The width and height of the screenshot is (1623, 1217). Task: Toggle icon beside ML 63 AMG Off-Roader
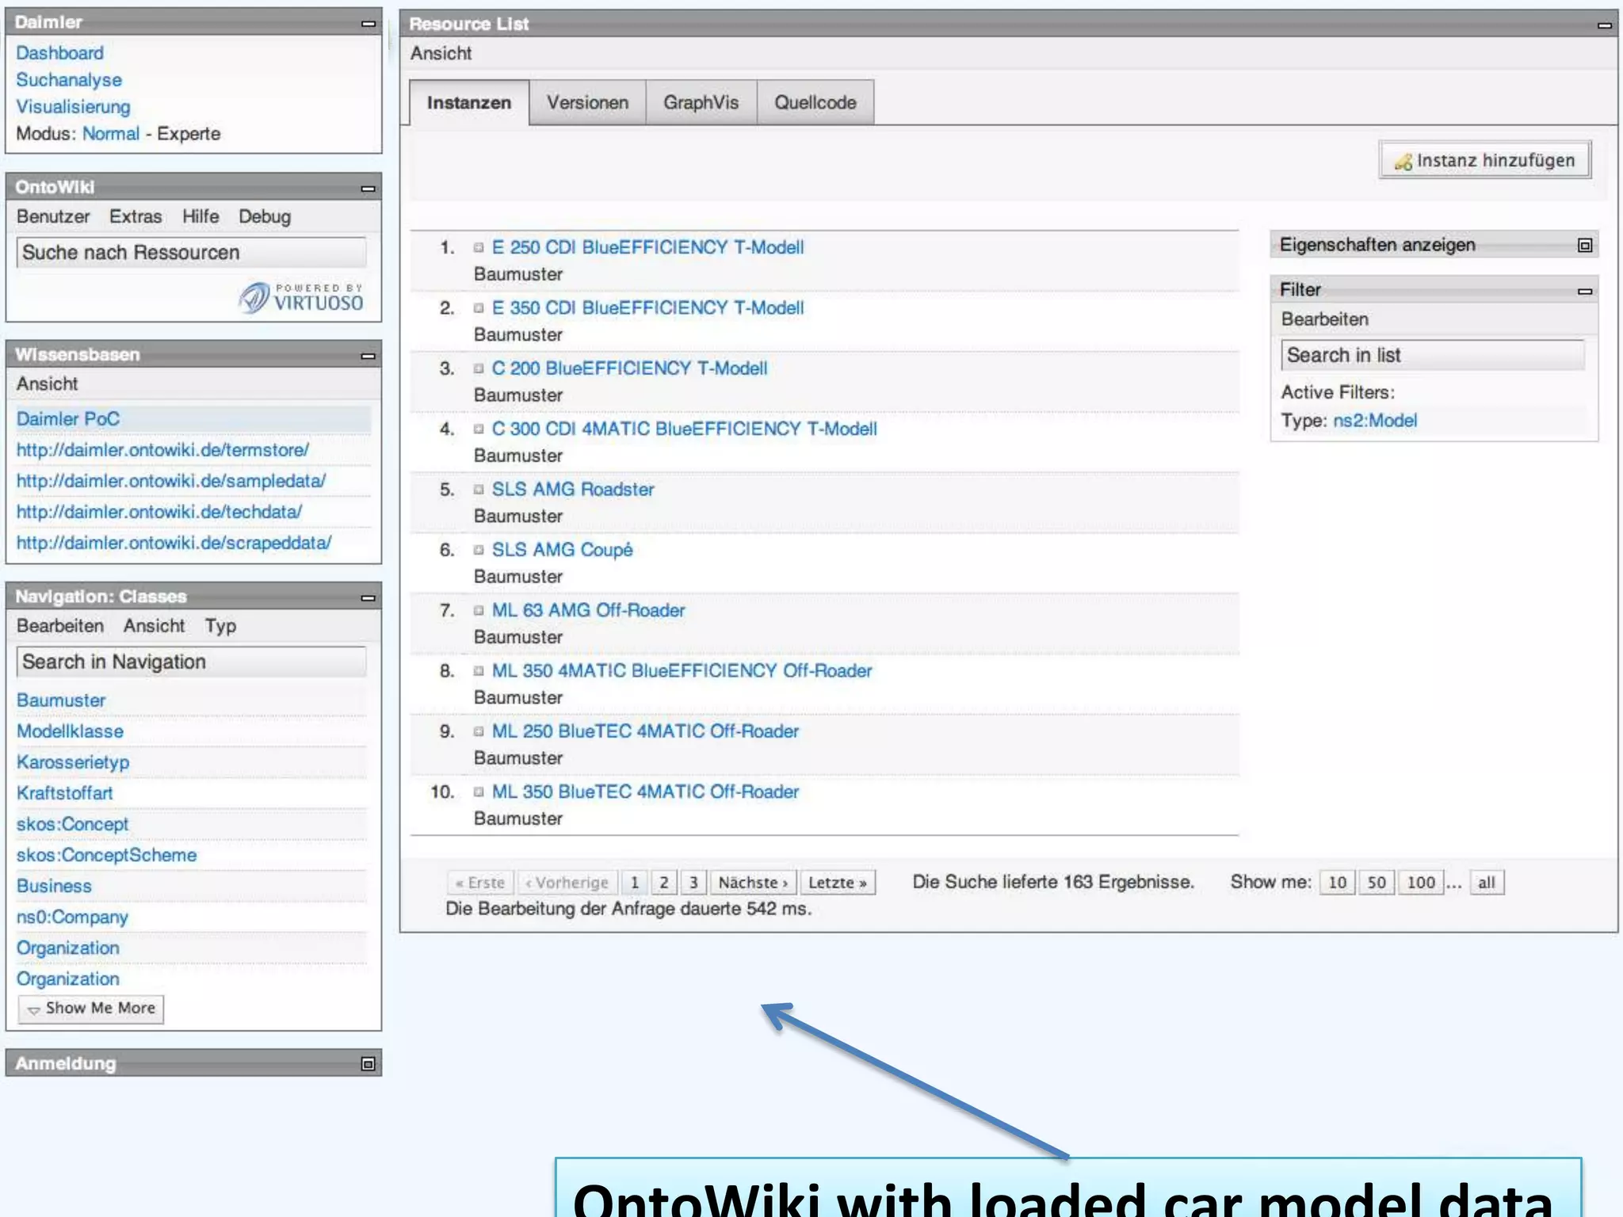tap(479, 610)
